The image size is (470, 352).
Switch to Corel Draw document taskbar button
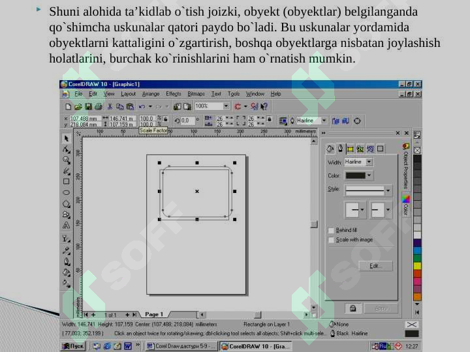tap(181, 346)
